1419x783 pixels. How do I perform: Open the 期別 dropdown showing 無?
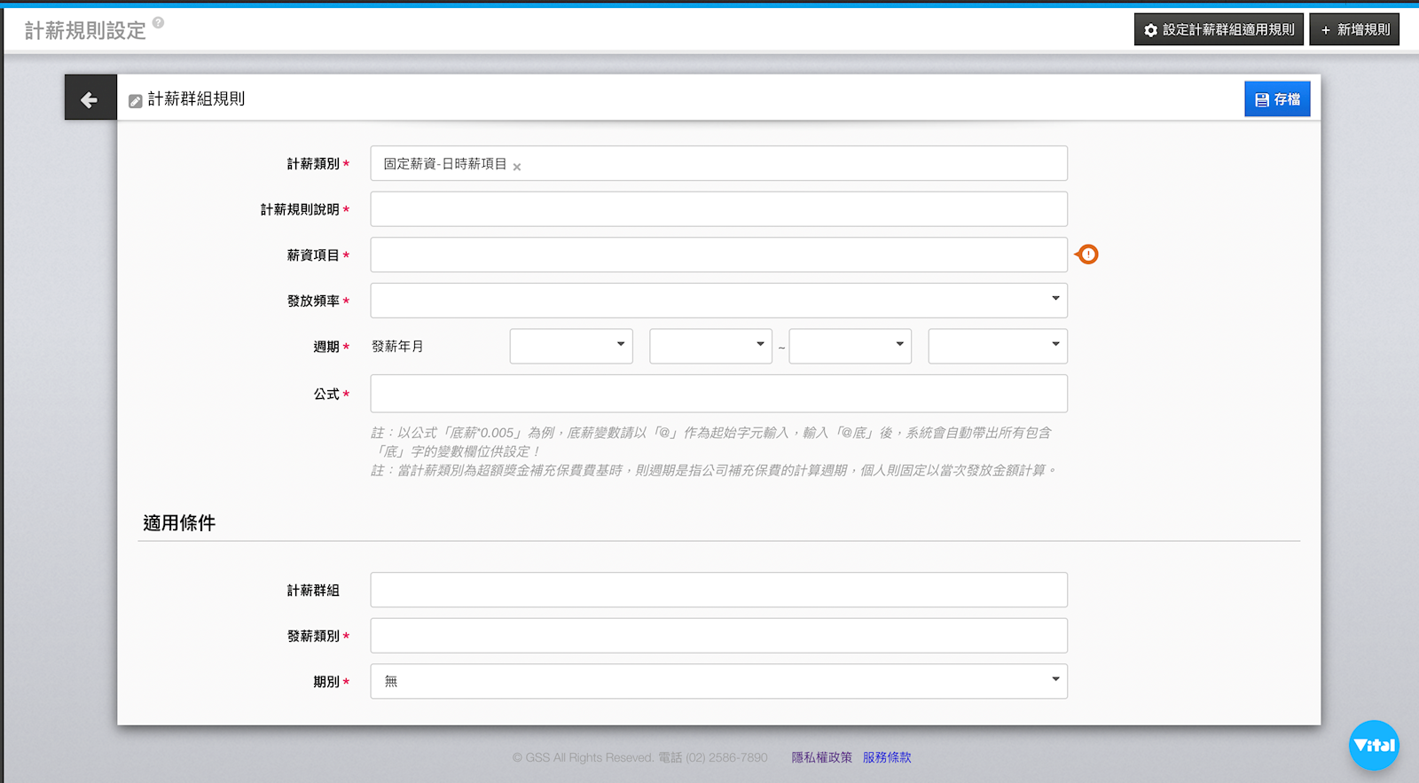click(718, 681)
